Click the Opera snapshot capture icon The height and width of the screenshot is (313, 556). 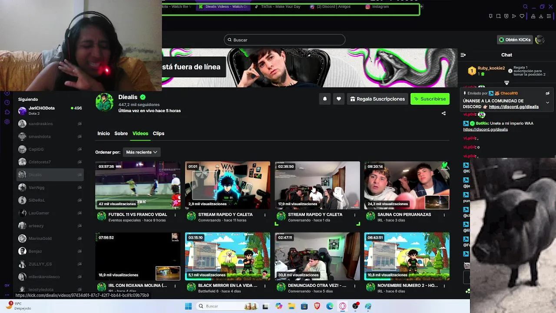pos(498,16)
